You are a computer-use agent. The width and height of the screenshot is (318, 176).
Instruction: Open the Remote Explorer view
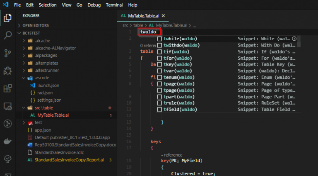pyautogui.click(x=7, y=106)
